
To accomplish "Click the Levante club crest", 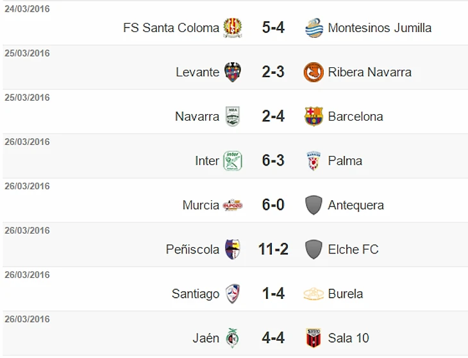I will (232, 72).
